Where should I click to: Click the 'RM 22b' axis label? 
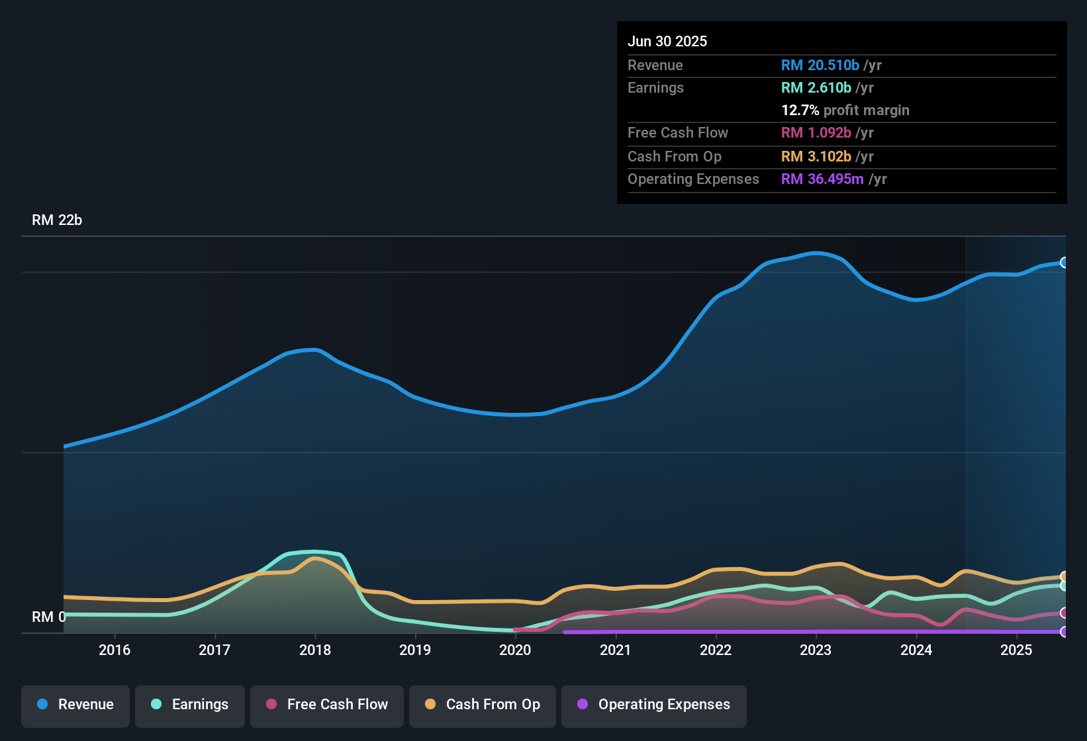click(x=57, y=220)
